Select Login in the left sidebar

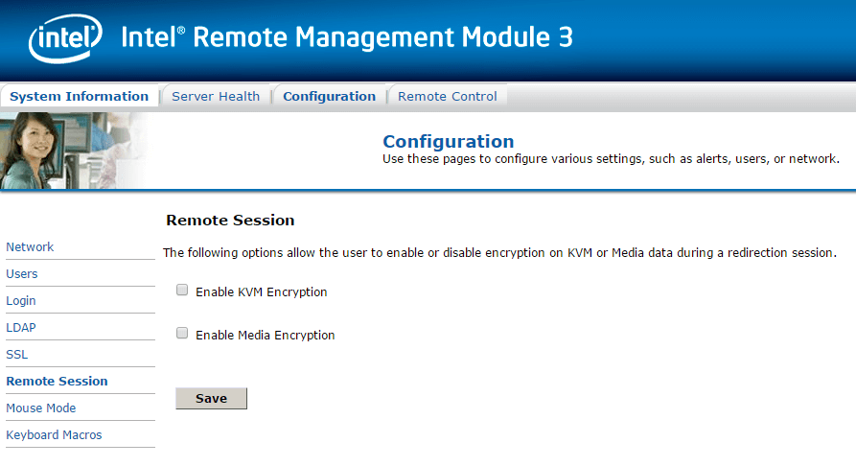21,301
